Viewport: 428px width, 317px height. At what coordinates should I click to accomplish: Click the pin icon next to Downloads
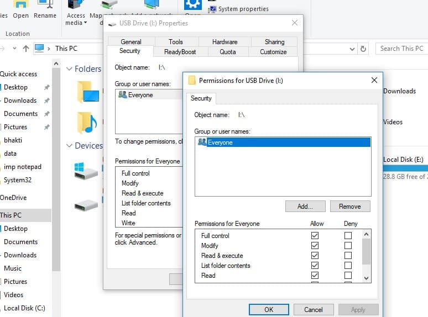click(x=47, y=101)
